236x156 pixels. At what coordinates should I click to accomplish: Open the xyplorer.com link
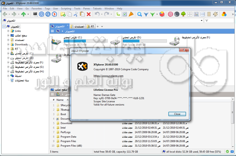tap(108, 76)
